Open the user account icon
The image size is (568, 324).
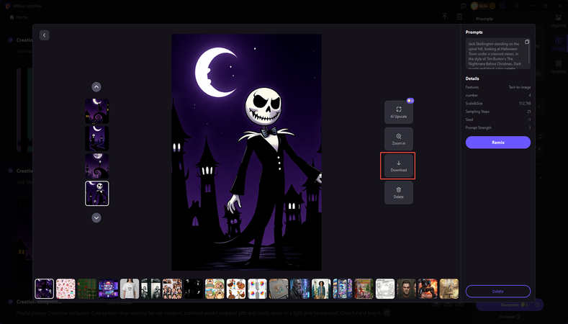[502, 6]
